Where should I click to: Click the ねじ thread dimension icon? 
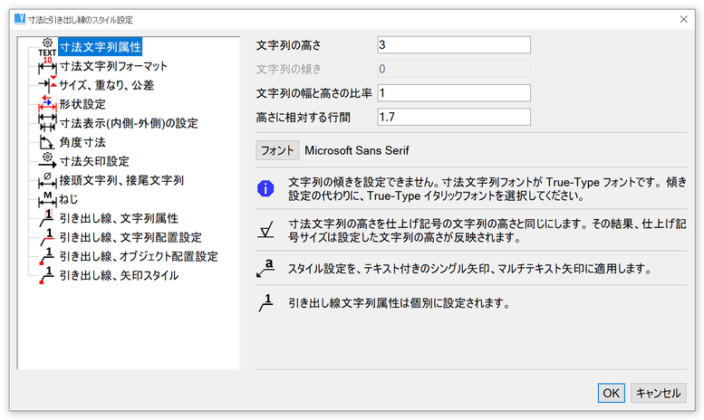click(x=47, y=198)
